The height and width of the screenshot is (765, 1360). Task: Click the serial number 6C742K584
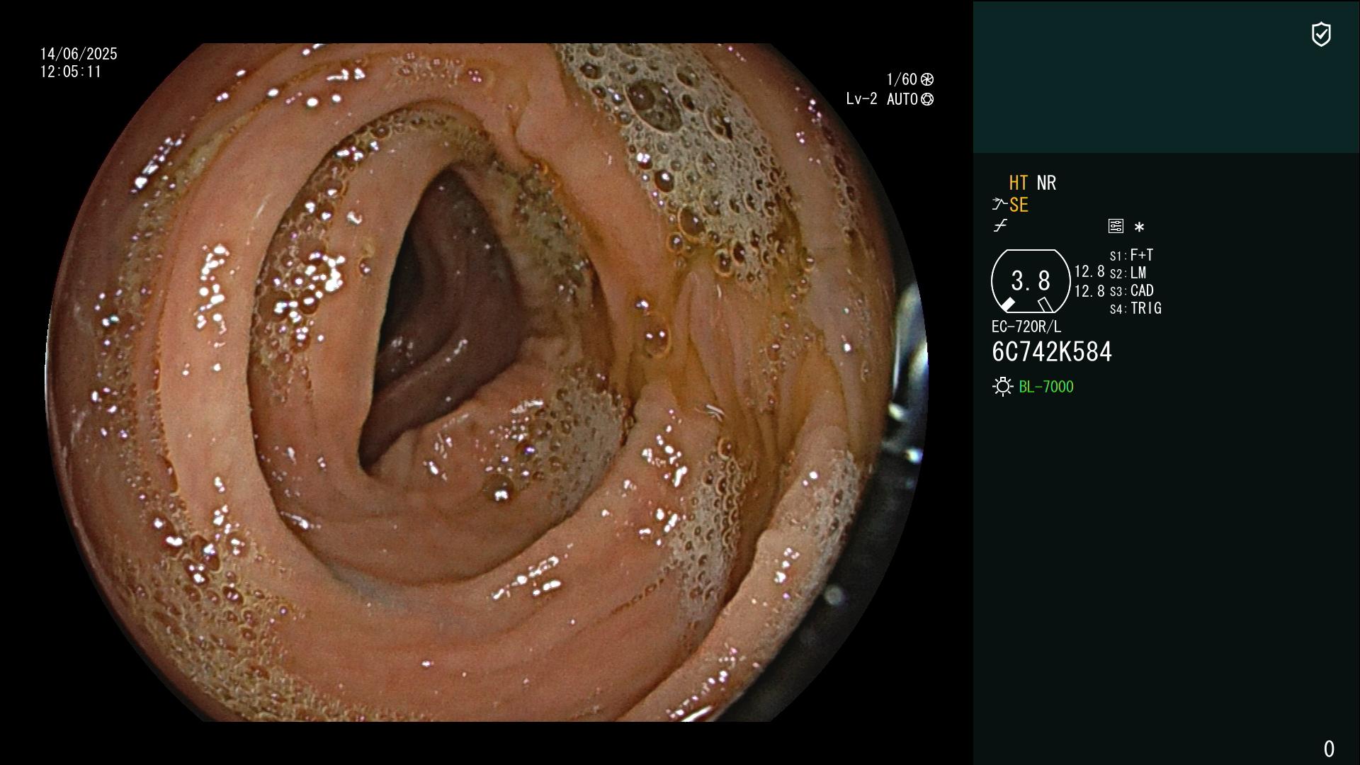pos(1052,352)
